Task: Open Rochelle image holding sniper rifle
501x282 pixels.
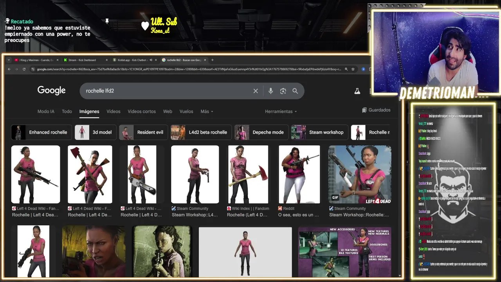Action: pyautogui.click(x=36, y=174)
